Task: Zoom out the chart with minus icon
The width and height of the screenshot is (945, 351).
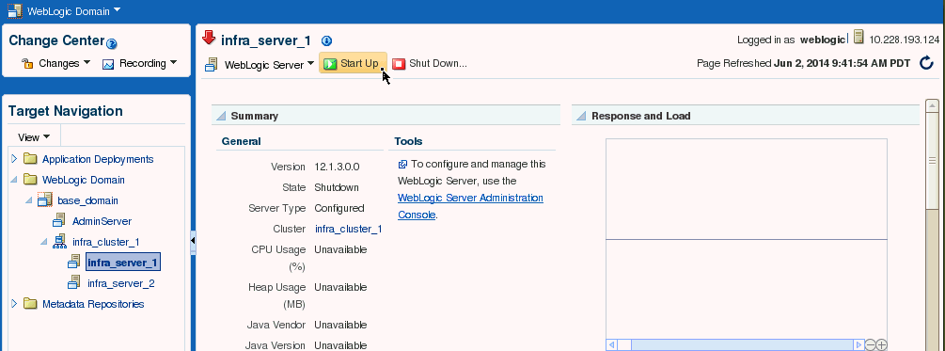Action: tap(871, 345)
